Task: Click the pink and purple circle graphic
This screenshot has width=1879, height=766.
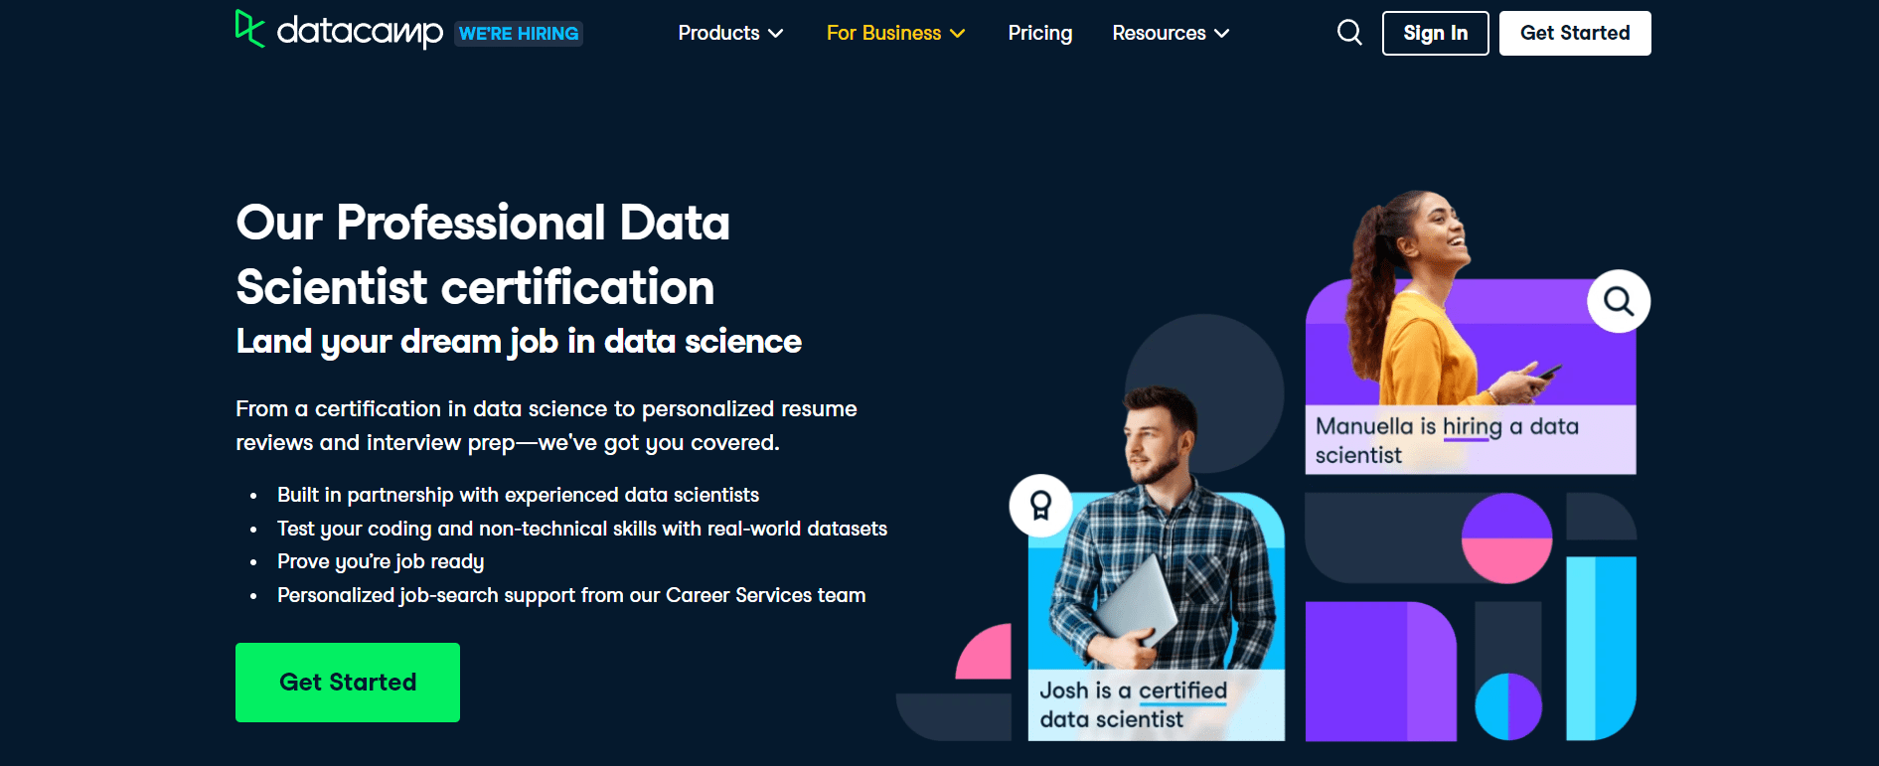Action: 1505,538
